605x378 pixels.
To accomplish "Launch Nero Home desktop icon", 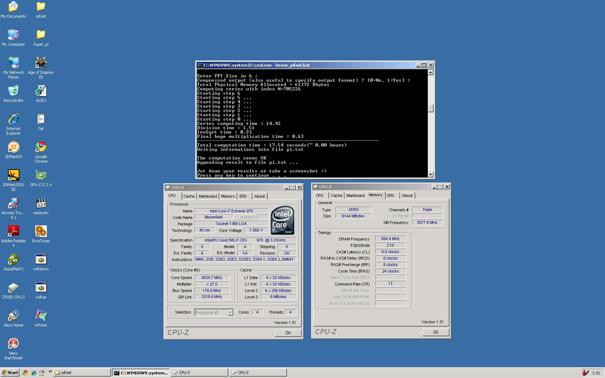I will 13,318.
